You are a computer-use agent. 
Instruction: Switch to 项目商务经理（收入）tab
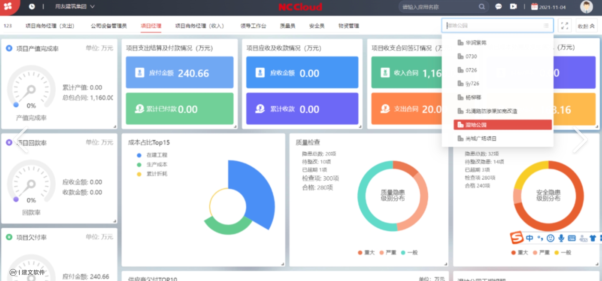tap(199, 26)
